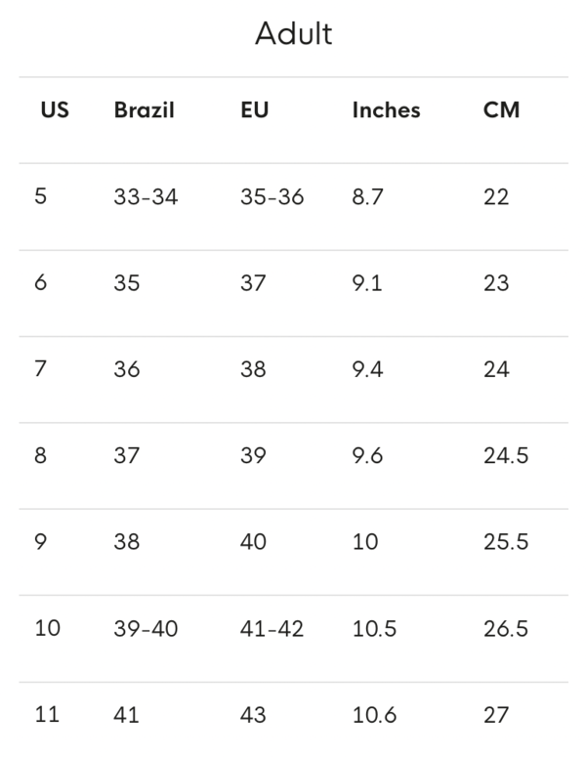The height and width of the screenshot is (757, 586).
Task: Select EU size 35-36 cell
Action: 272,197
